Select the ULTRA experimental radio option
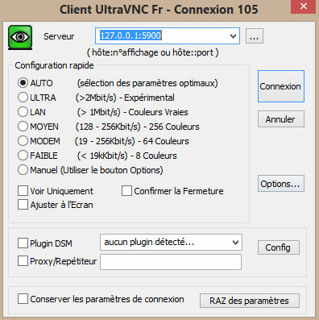This screenshot has height=320, width=319. [x=23, y=98]
